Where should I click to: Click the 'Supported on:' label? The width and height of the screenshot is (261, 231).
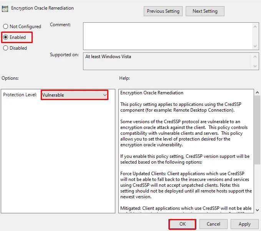tap(64, 55)
